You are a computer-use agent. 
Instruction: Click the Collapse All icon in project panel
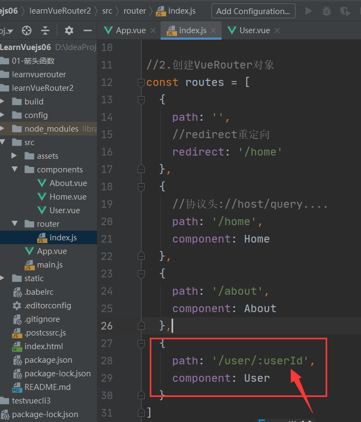pyautogui.click(x=45, y=30)
